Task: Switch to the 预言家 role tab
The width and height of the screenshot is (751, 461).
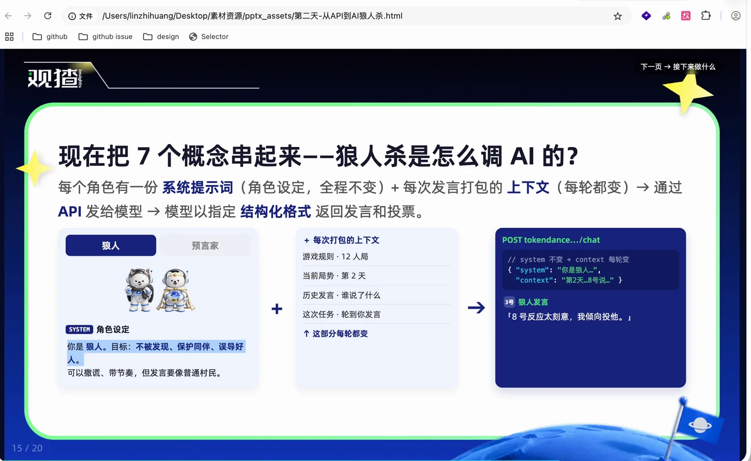Action: click(x=205, y=246)
